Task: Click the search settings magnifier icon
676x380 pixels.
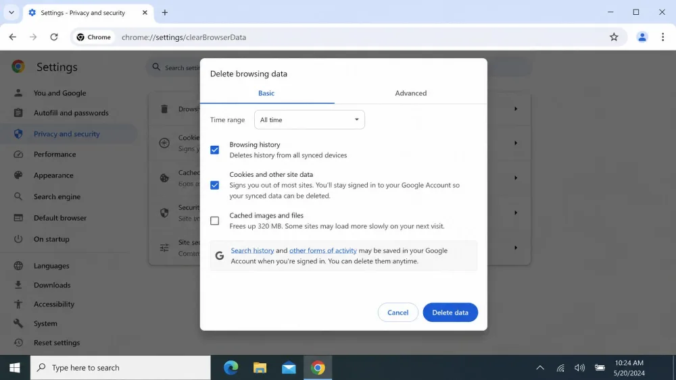Action: [x=157, y=67]
